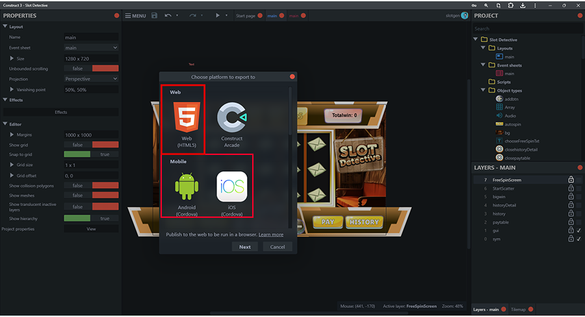Cancel the export dialog
585x317 pixels.
pos(277,247)
